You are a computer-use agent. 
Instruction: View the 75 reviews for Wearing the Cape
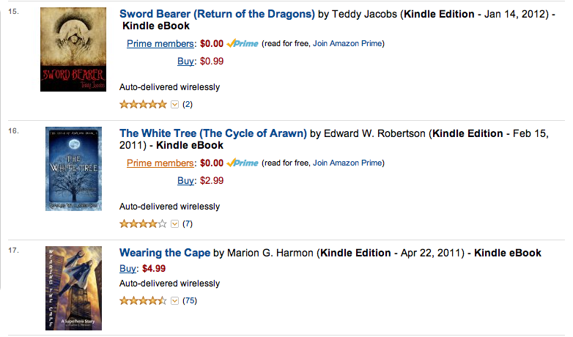tap(190, 300)
